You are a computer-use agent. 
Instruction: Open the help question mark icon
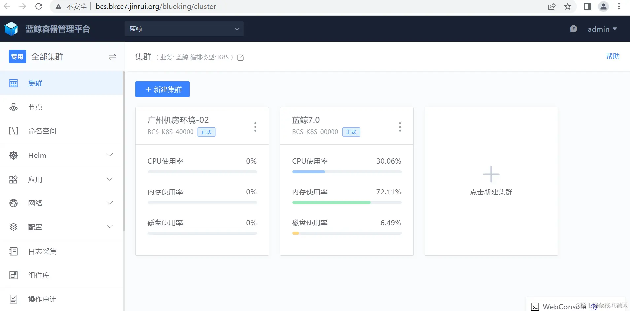pyautogui.click(x=574, y=29)
